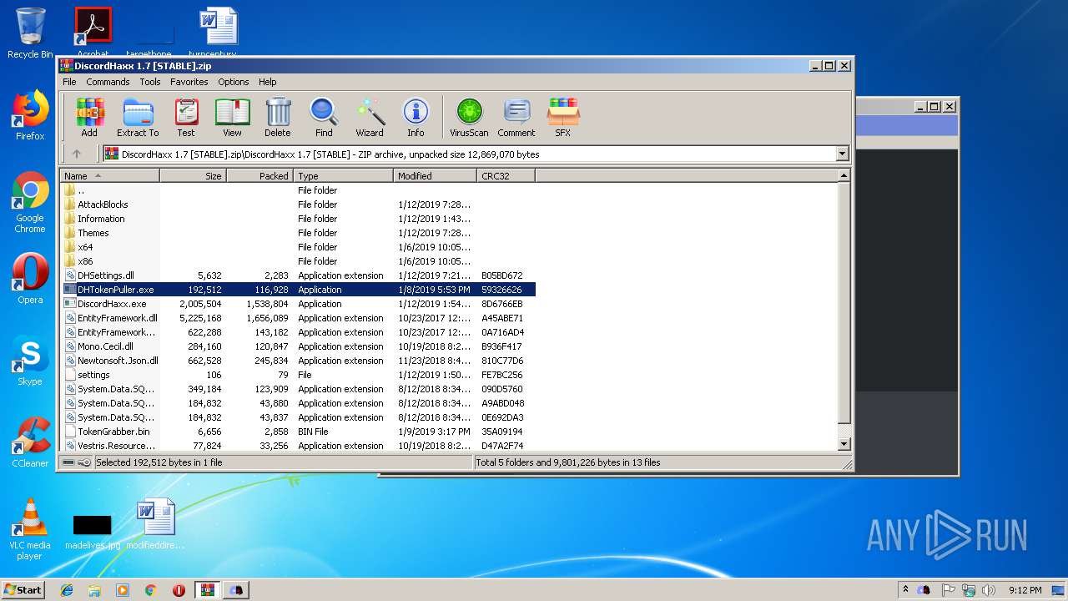
Task: Open the Favorites menu
Action: point(189,82)
